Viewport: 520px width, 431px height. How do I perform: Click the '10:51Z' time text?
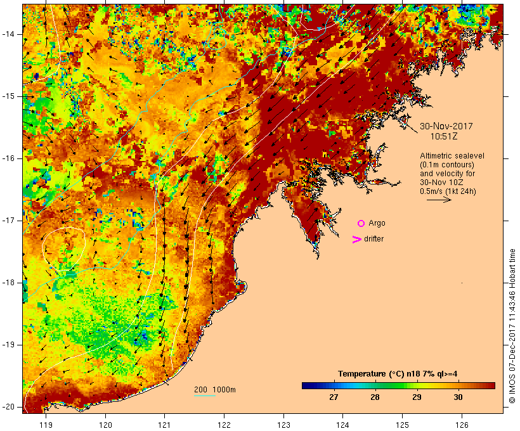point(444,137)
